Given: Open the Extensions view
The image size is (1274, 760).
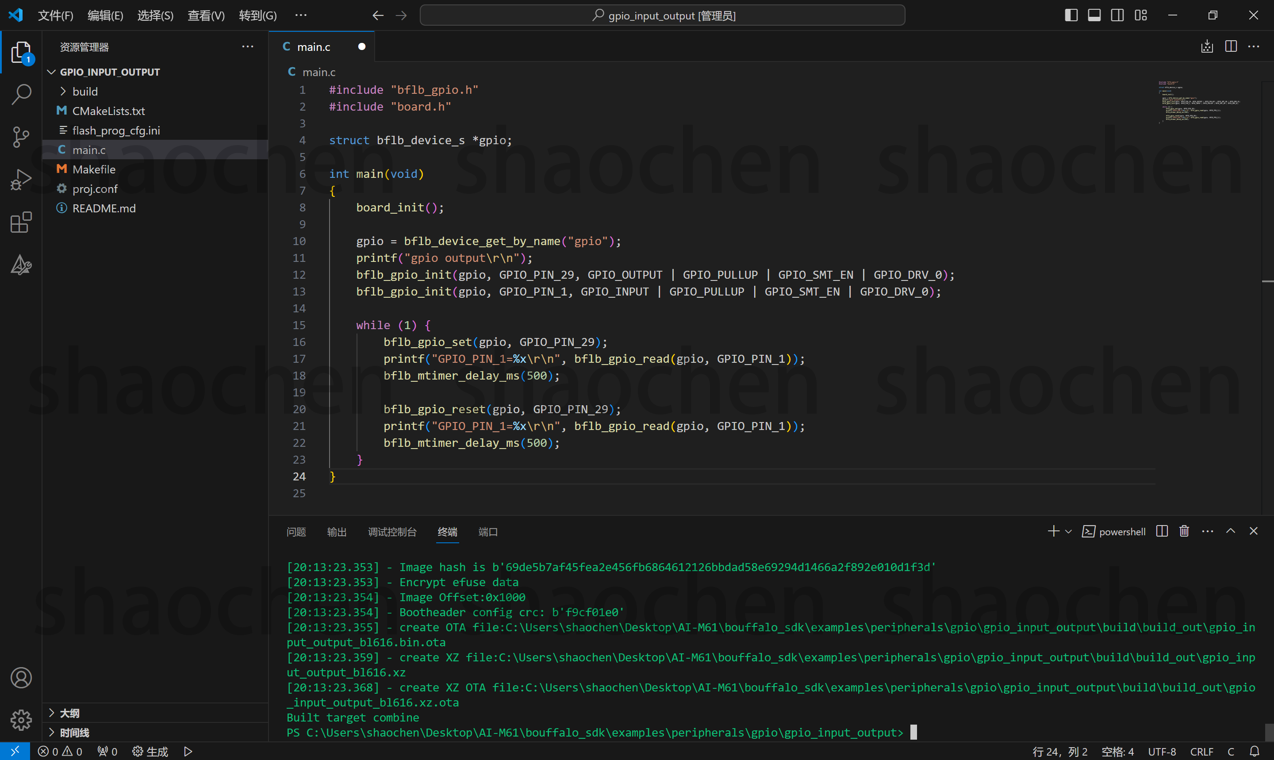Looking at the screenshot, I should click(21, 222).
